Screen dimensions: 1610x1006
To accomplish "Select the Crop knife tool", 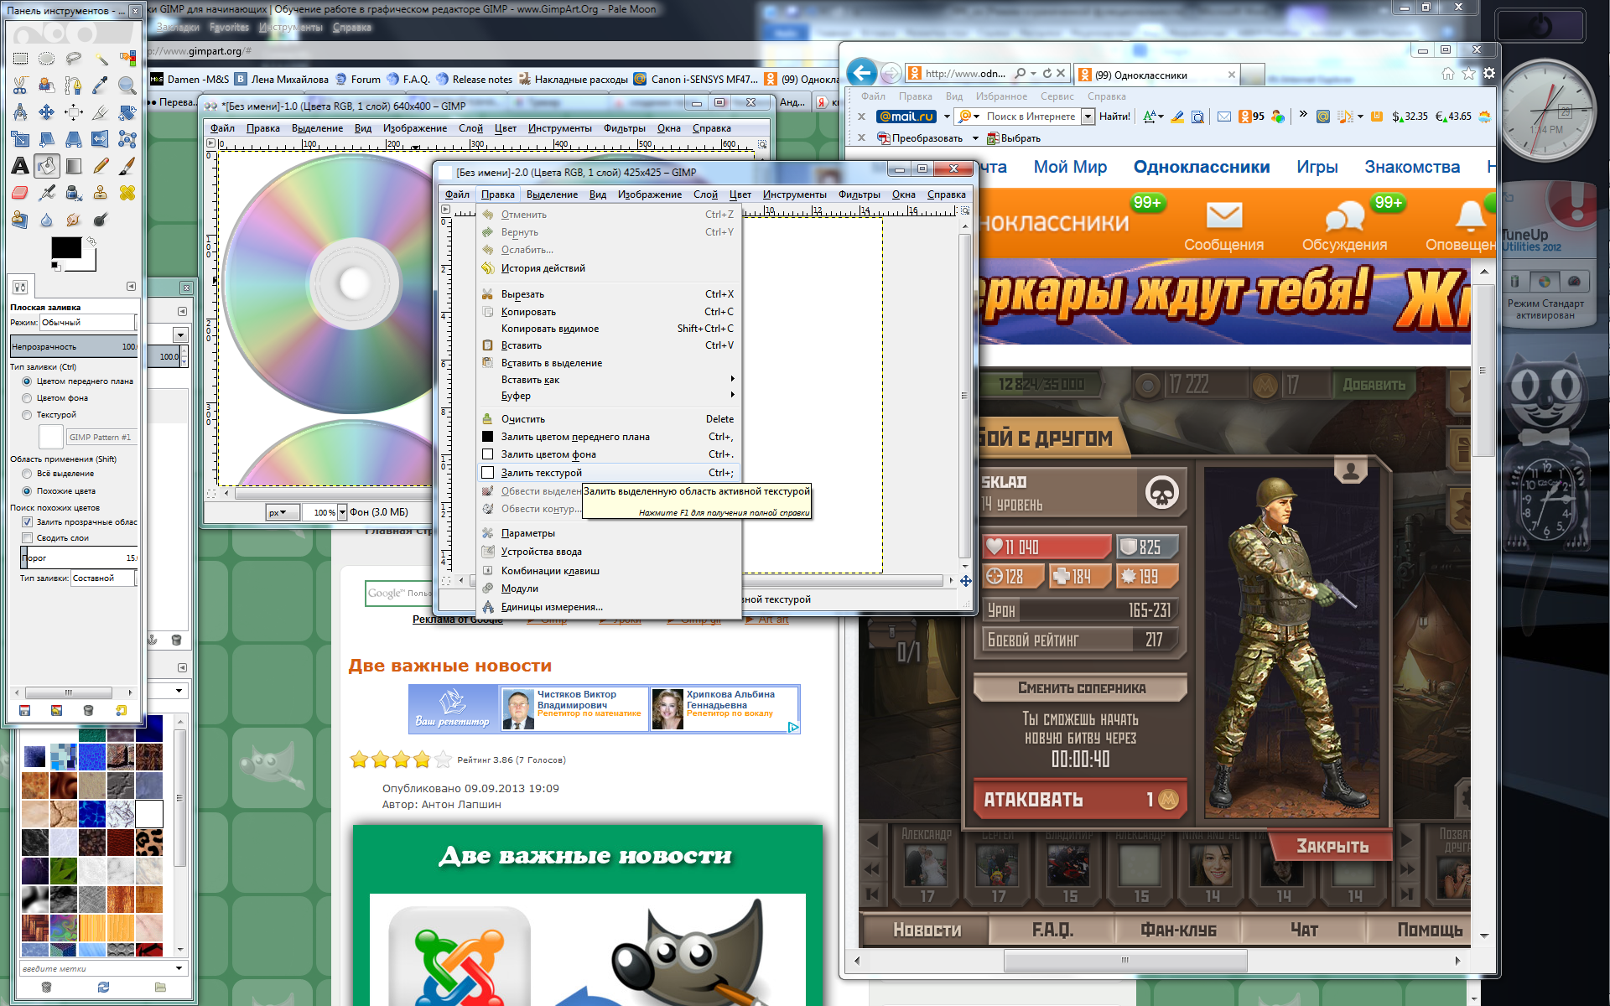I will click(101, 112).
